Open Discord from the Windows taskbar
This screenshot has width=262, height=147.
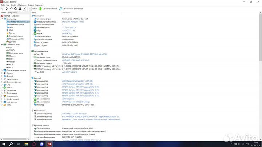click(x=41, y=144)
